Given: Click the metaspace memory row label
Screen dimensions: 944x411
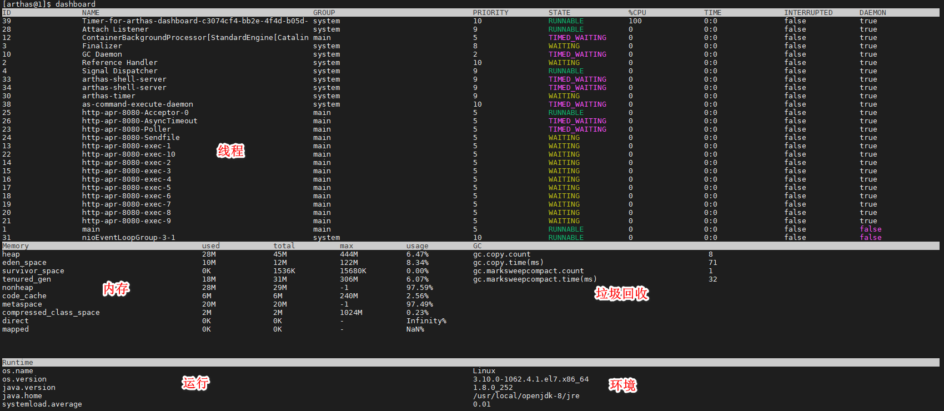Looking at the screenshot, I should click(22, 304).
